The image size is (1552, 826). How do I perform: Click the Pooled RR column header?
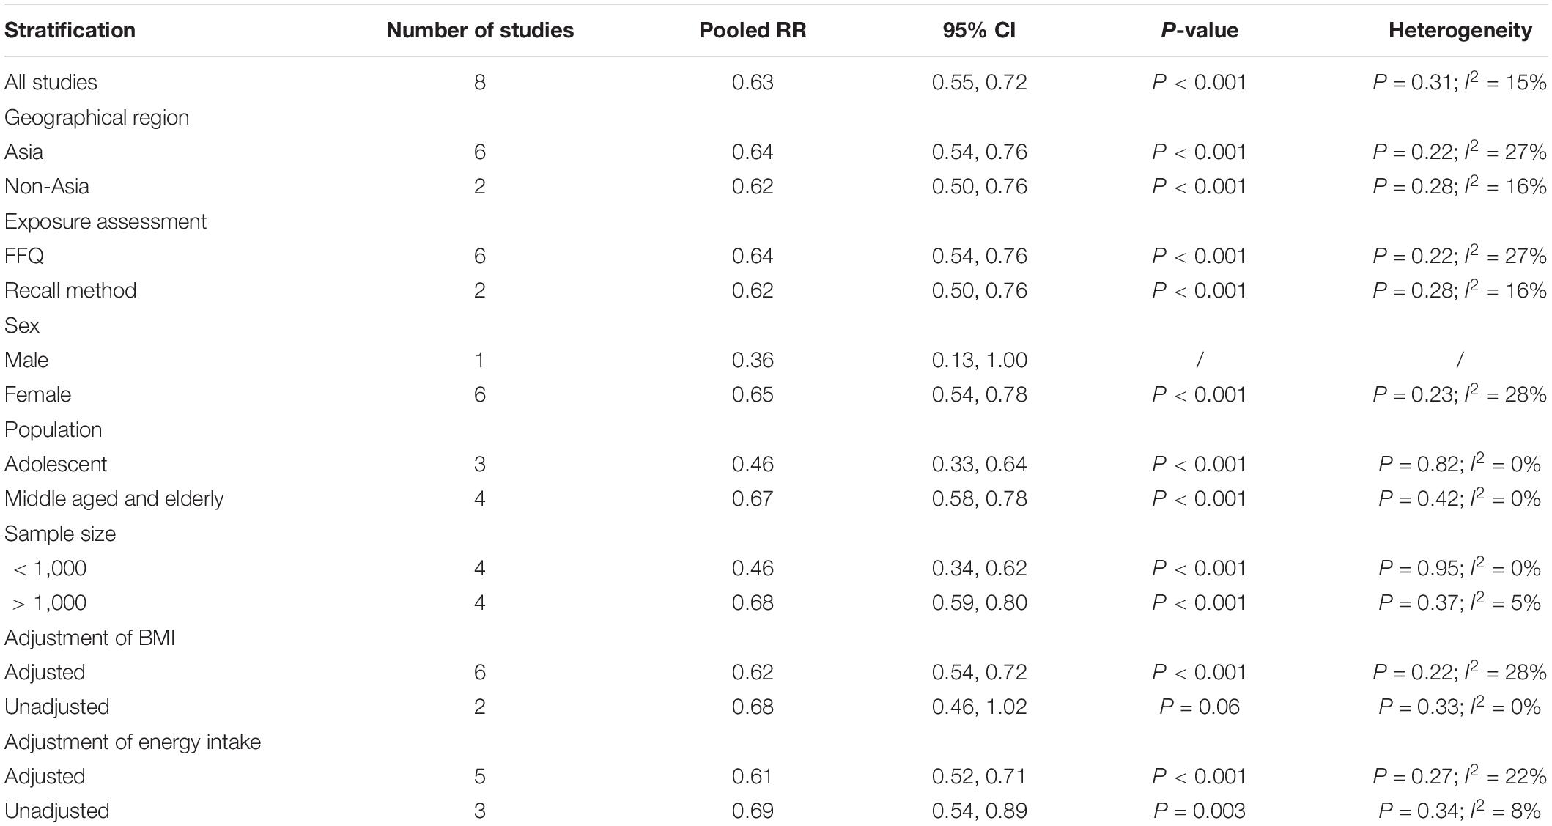tap(753, 30)
